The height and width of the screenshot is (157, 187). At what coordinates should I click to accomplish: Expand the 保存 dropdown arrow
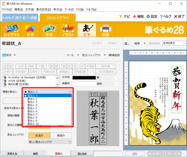(x=15, y=55)
